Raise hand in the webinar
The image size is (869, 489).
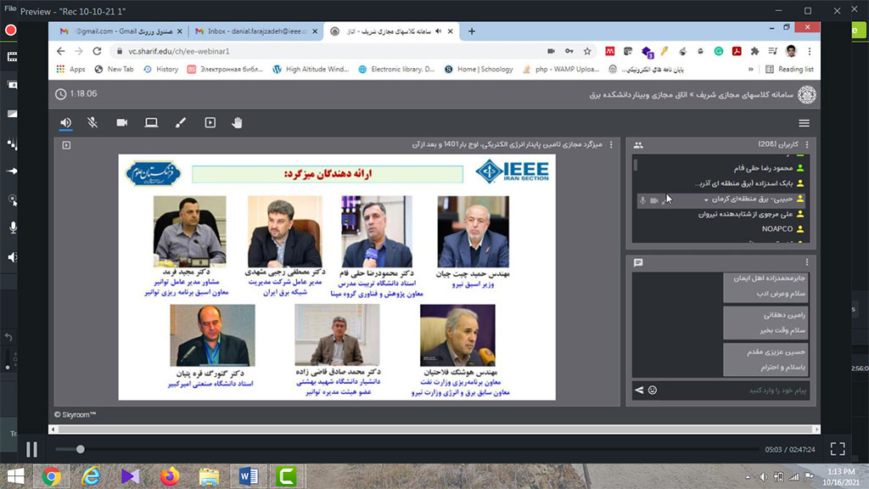click(238, 122)
